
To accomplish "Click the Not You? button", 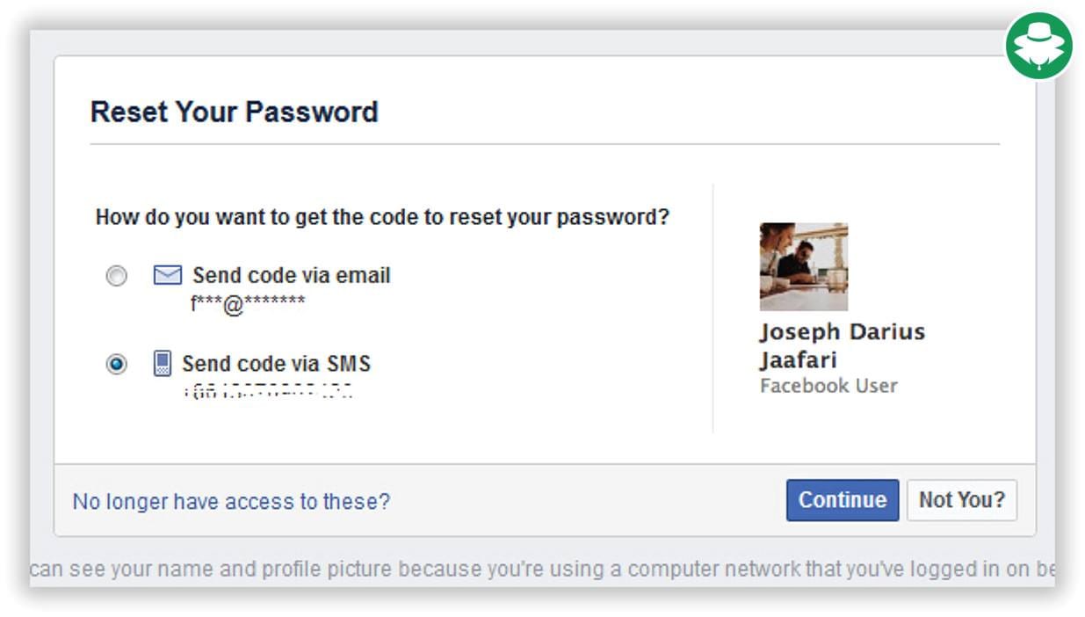I will (962, 499).
